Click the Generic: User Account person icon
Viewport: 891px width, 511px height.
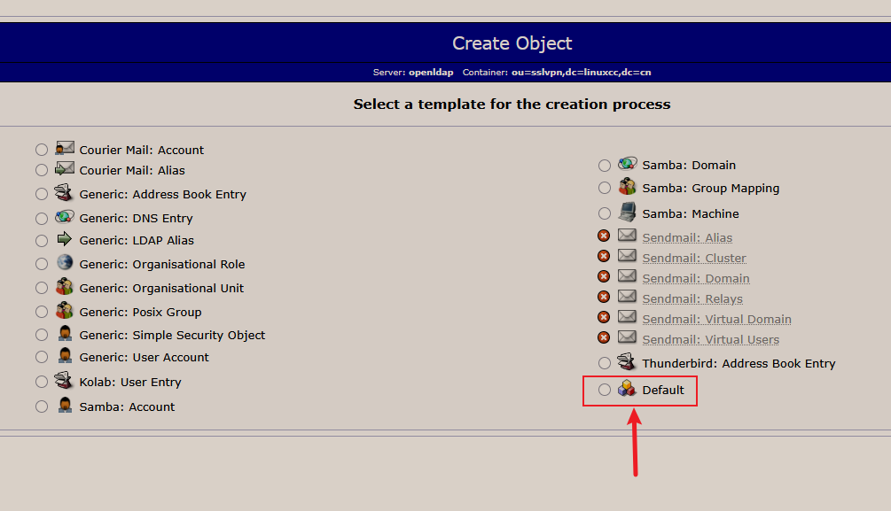pos(66,355)
